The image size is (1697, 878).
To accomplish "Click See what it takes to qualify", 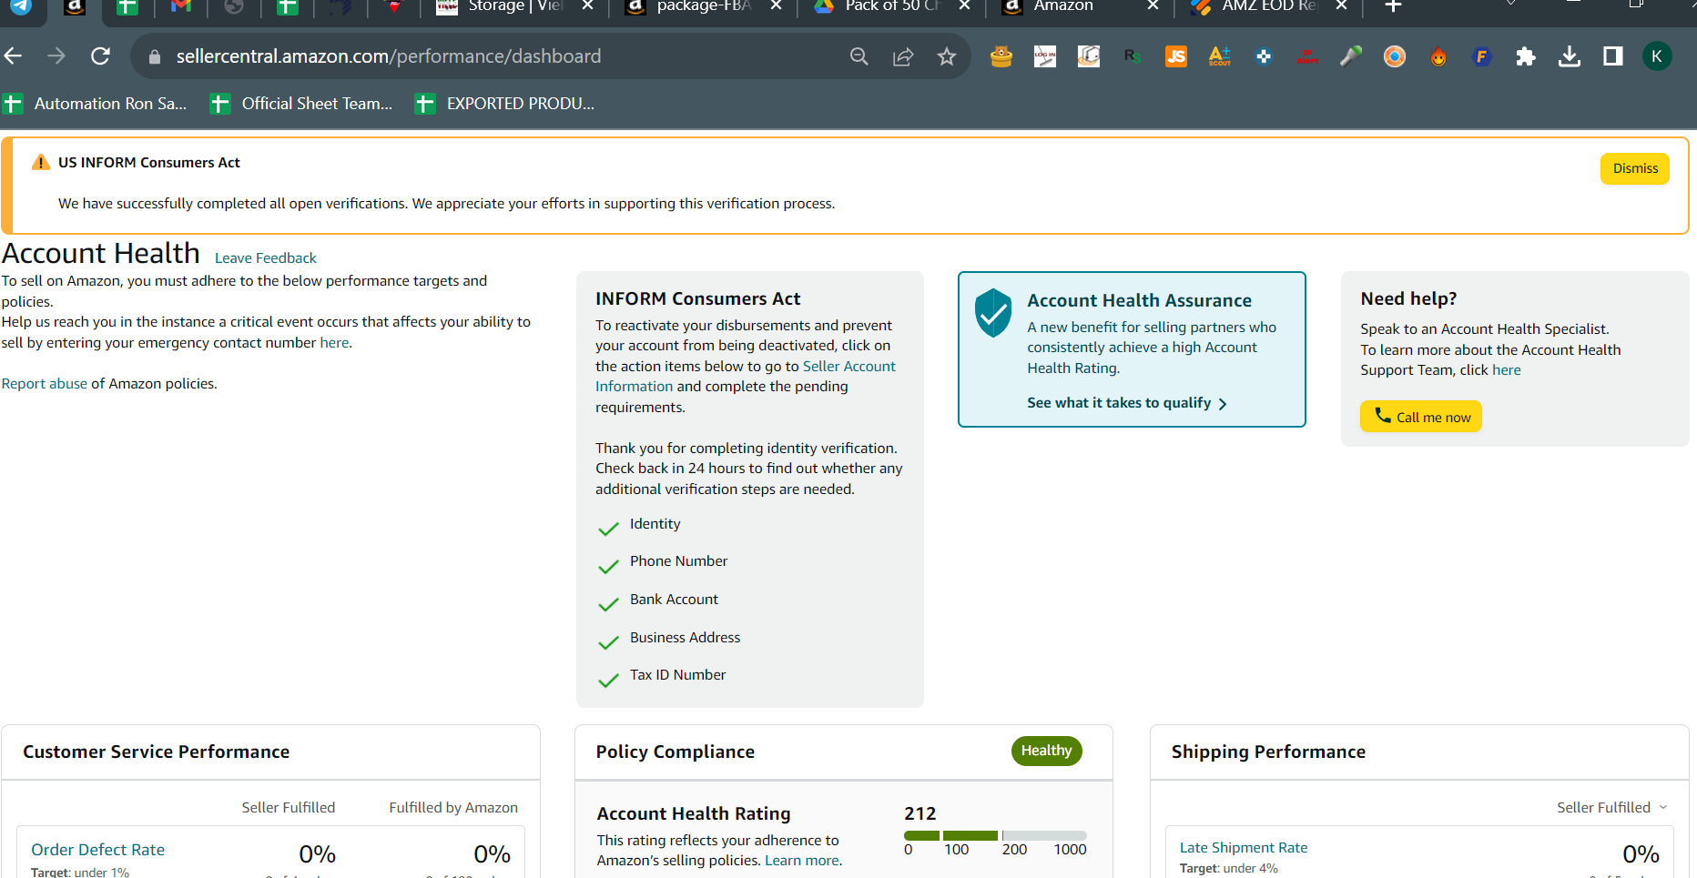I will (1119, 403).
